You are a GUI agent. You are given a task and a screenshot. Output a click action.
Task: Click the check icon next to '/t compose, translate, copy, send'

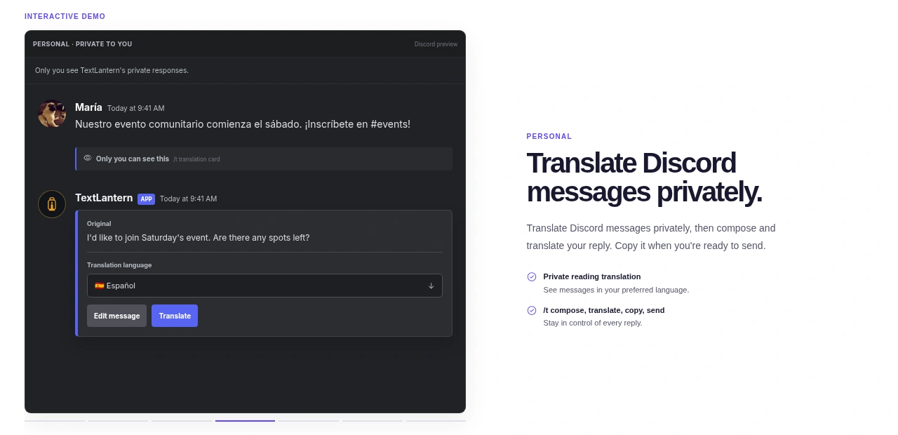532,310
